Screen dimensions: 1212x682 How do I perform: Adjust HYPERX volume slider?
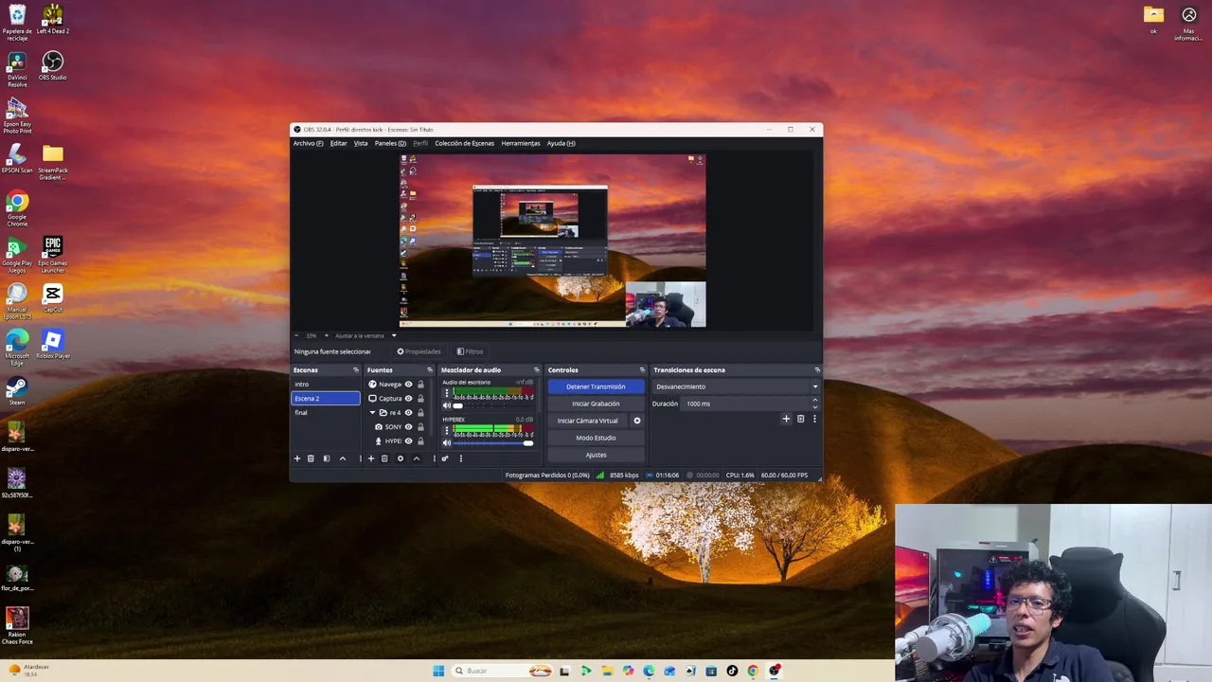(x=492, y=442)
